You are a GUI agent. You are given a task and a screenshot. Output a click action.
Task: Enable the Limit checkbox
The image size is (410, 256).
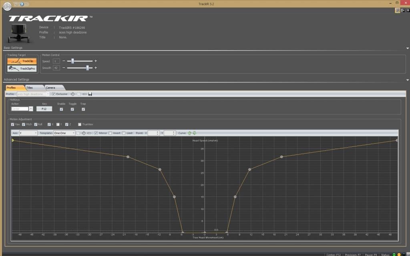click(123, 133)
